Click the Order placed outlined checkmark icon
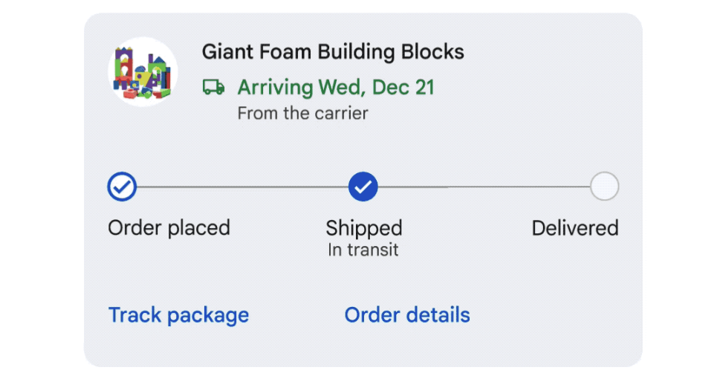The image size is (720, 379). [122, 187]
